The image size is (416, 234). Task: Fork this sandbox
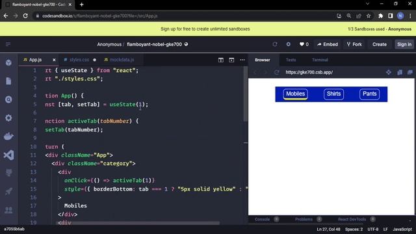click(354, 44)
